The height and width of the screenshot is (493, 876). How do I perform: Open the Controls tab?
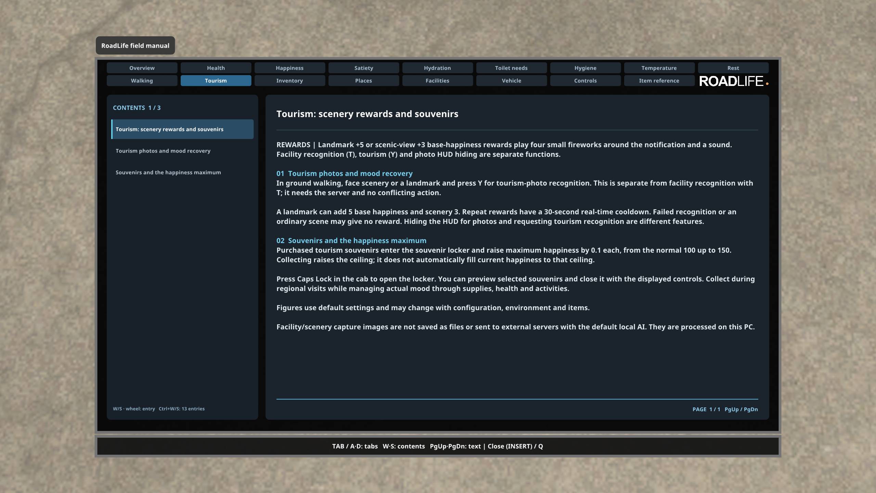pos(585,80)
